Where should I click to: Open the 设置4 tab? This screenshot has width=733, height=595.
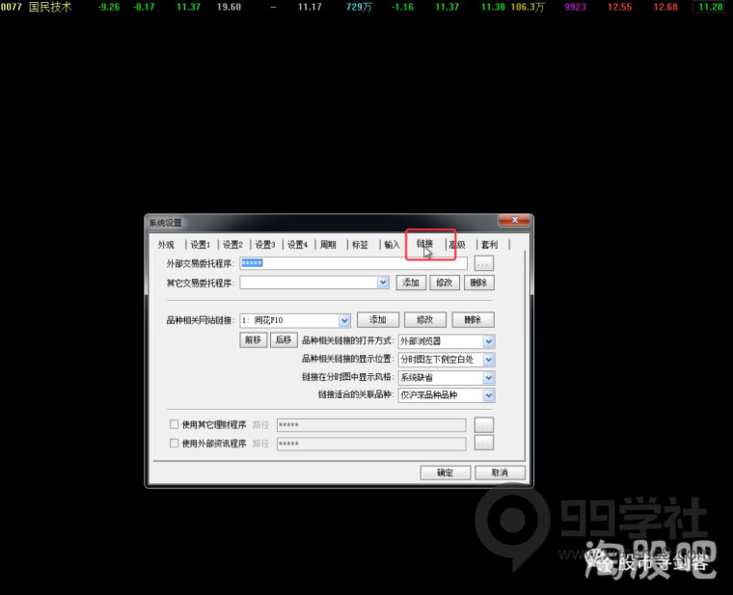(x=297, y=244)
